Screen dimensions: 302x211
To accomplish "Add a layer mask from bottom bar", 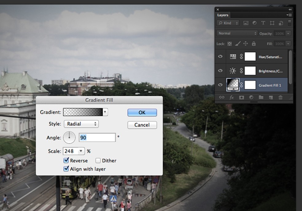I will (x=242, y=97).
